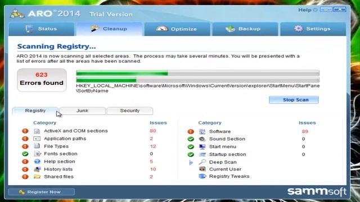360x202 pixels.
Task: Click the 89 issues count for Software
Action: pos(305,131)
